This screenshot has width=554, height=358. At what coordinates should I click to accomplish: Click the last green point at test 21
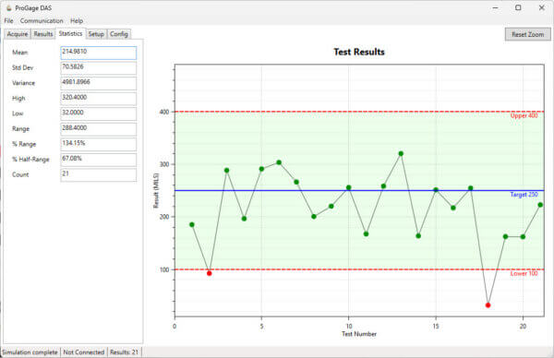tap(540, 205)
